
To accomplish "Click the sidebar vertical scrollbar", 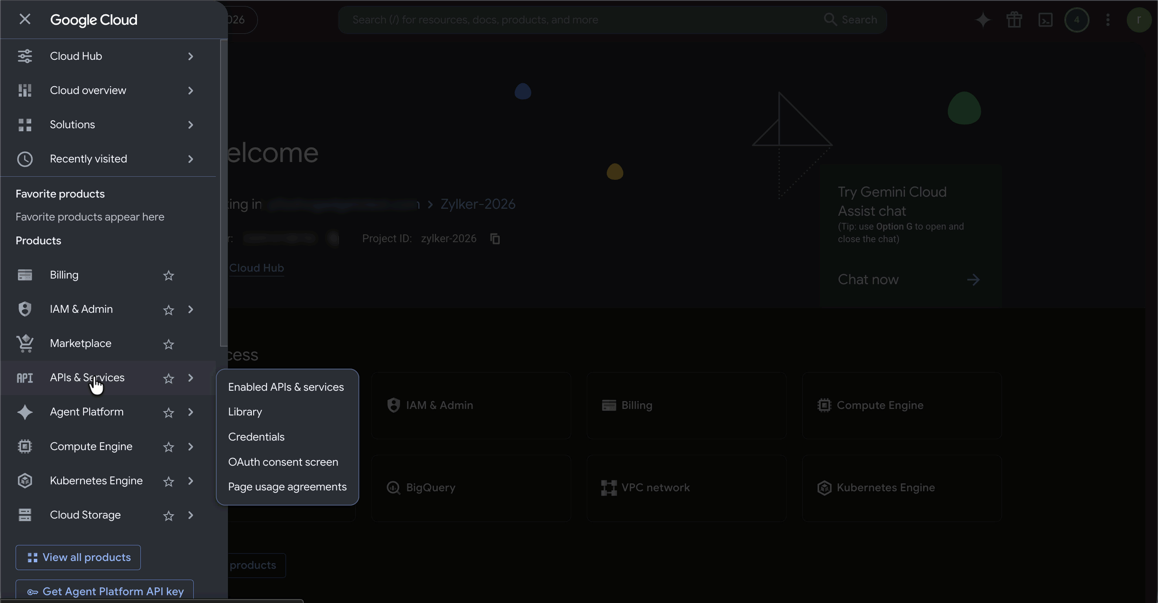I will pos(224,193).
